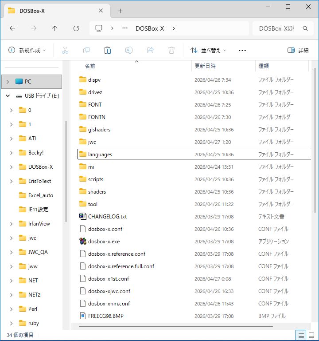Open dosbox-x.exe application file
This screenshot has width=319, height=341.
coord(104,242)
